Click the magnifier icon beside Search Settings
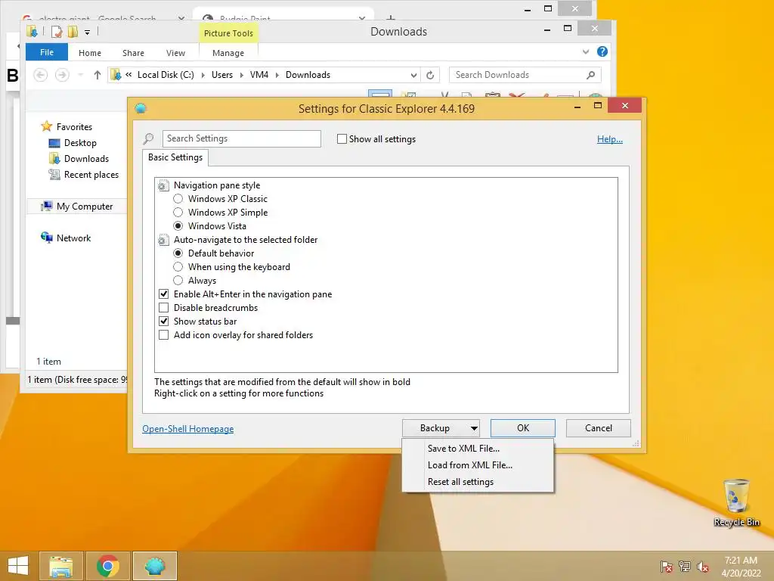This screenshot has width=774, height=581. (x=149, y=139)
